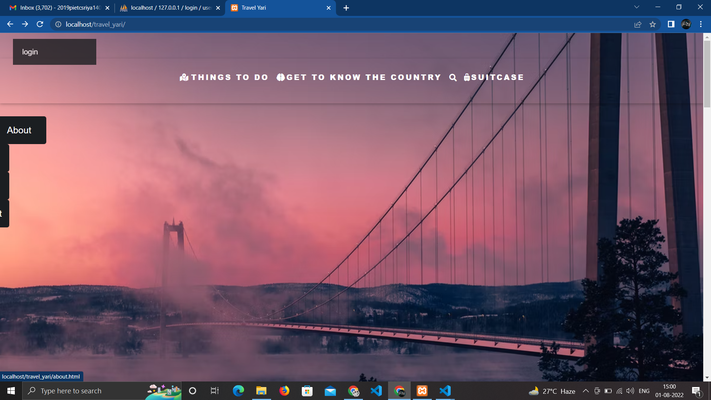Open site information in the address bar
The image size is (711, 400).
click(58, 24)
